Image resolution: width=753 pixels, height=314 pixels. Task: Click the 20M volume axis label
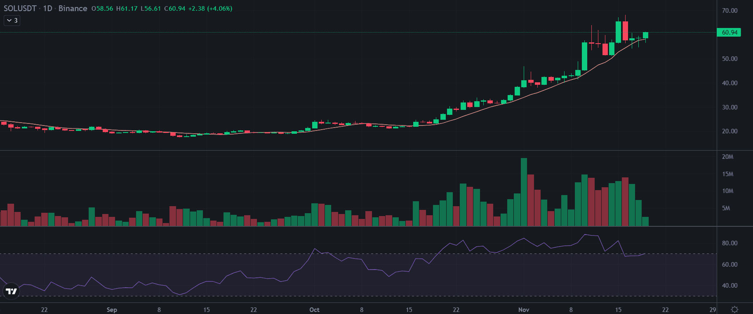pyautogui.click(x=727, y=157)
